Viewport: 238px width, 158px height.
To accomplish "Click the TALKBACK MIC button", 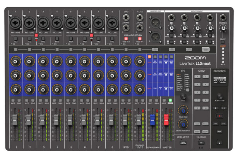I will 201,143.
